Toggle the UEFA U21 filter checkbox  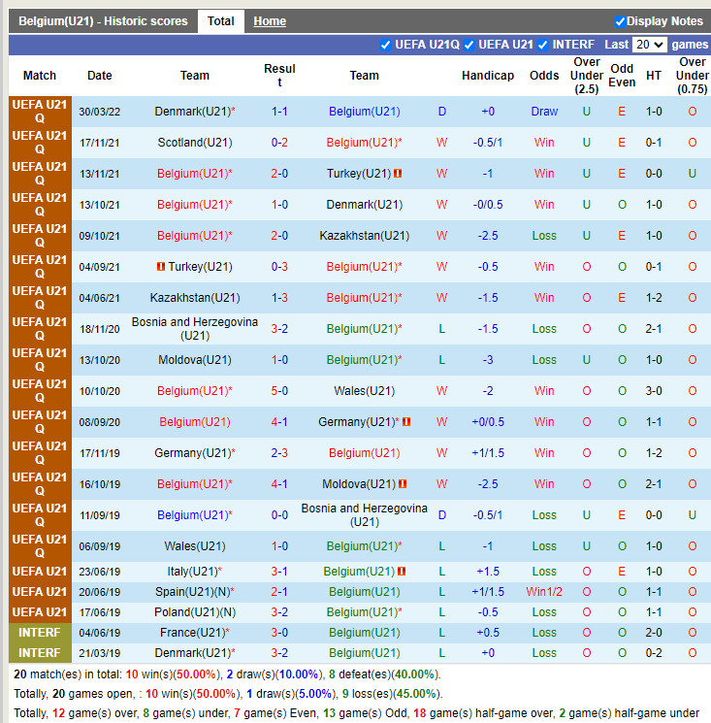(x=469, y=45)
